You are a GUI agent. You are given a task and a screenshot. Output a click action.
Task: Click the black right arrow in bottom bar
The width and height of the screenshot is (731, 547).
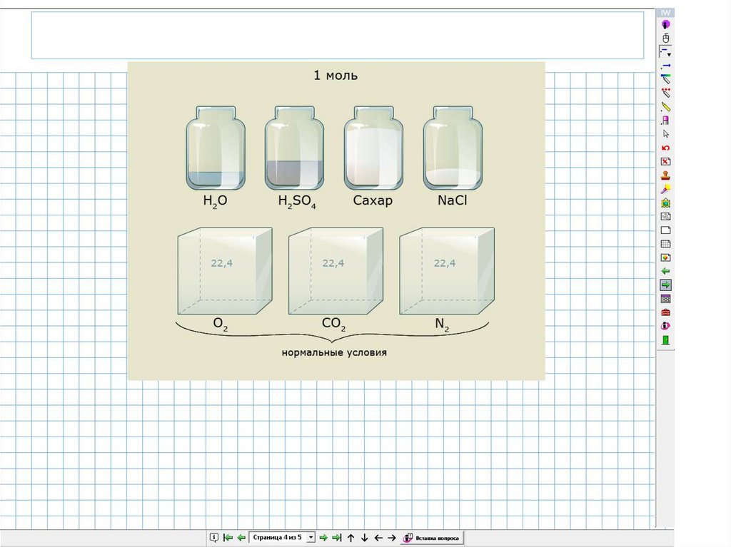391,538
